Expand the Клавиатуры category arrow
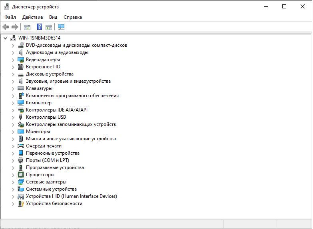The width and height of the screenshot is (313, 229). [13, 88]
